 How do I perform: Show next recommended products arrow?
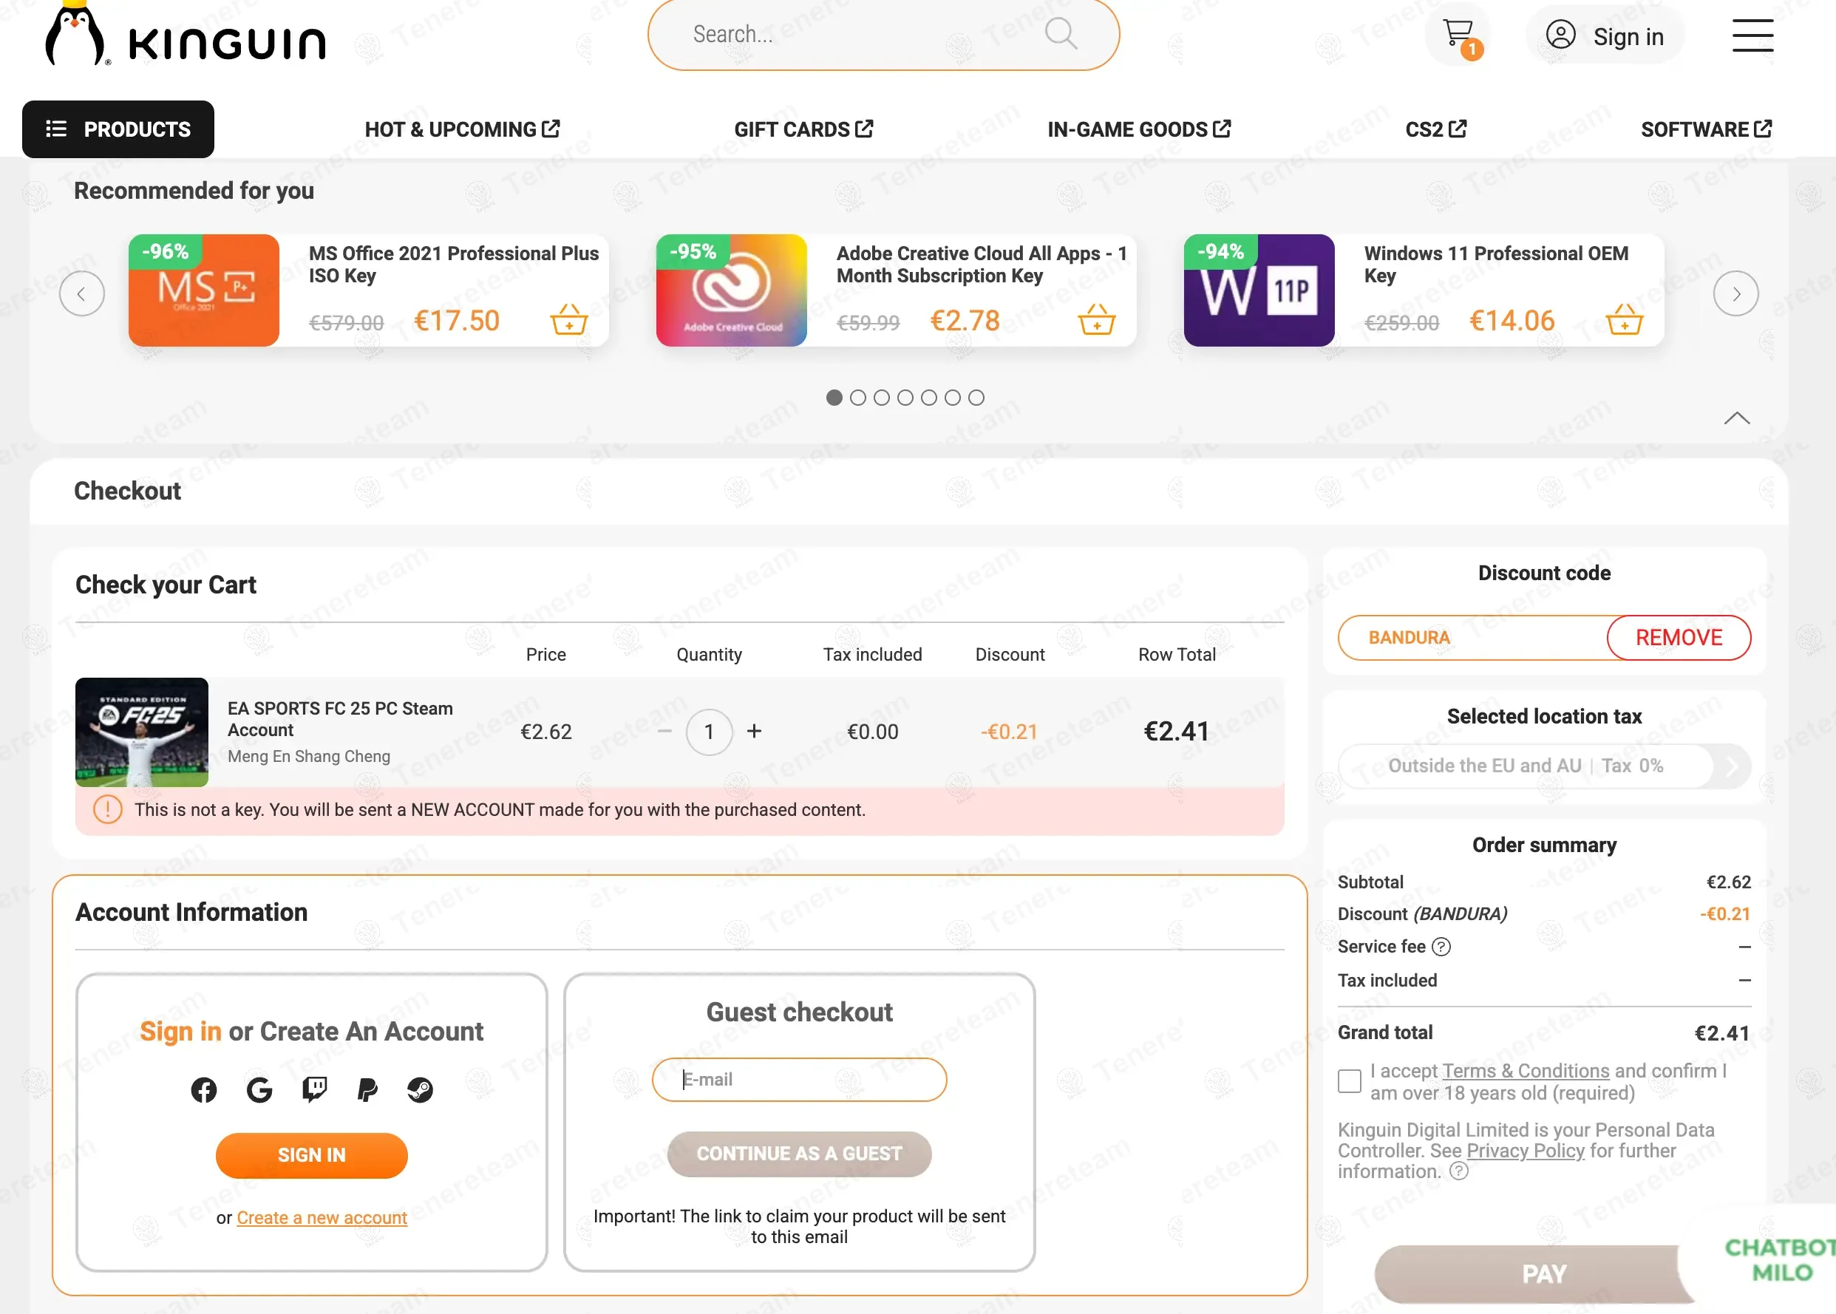click(1735, 293)
